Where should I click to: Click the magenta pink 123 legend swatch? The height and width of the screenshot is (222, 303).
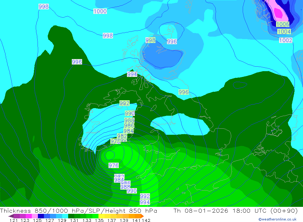[x=28, y=216]
